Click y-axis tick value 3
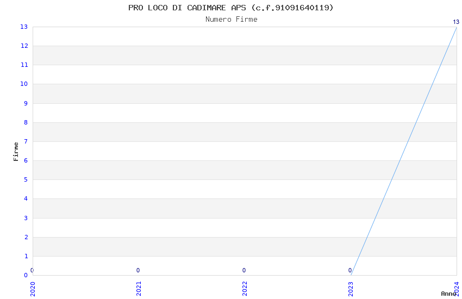Screen dimensions: 462x299 [26, 218]
